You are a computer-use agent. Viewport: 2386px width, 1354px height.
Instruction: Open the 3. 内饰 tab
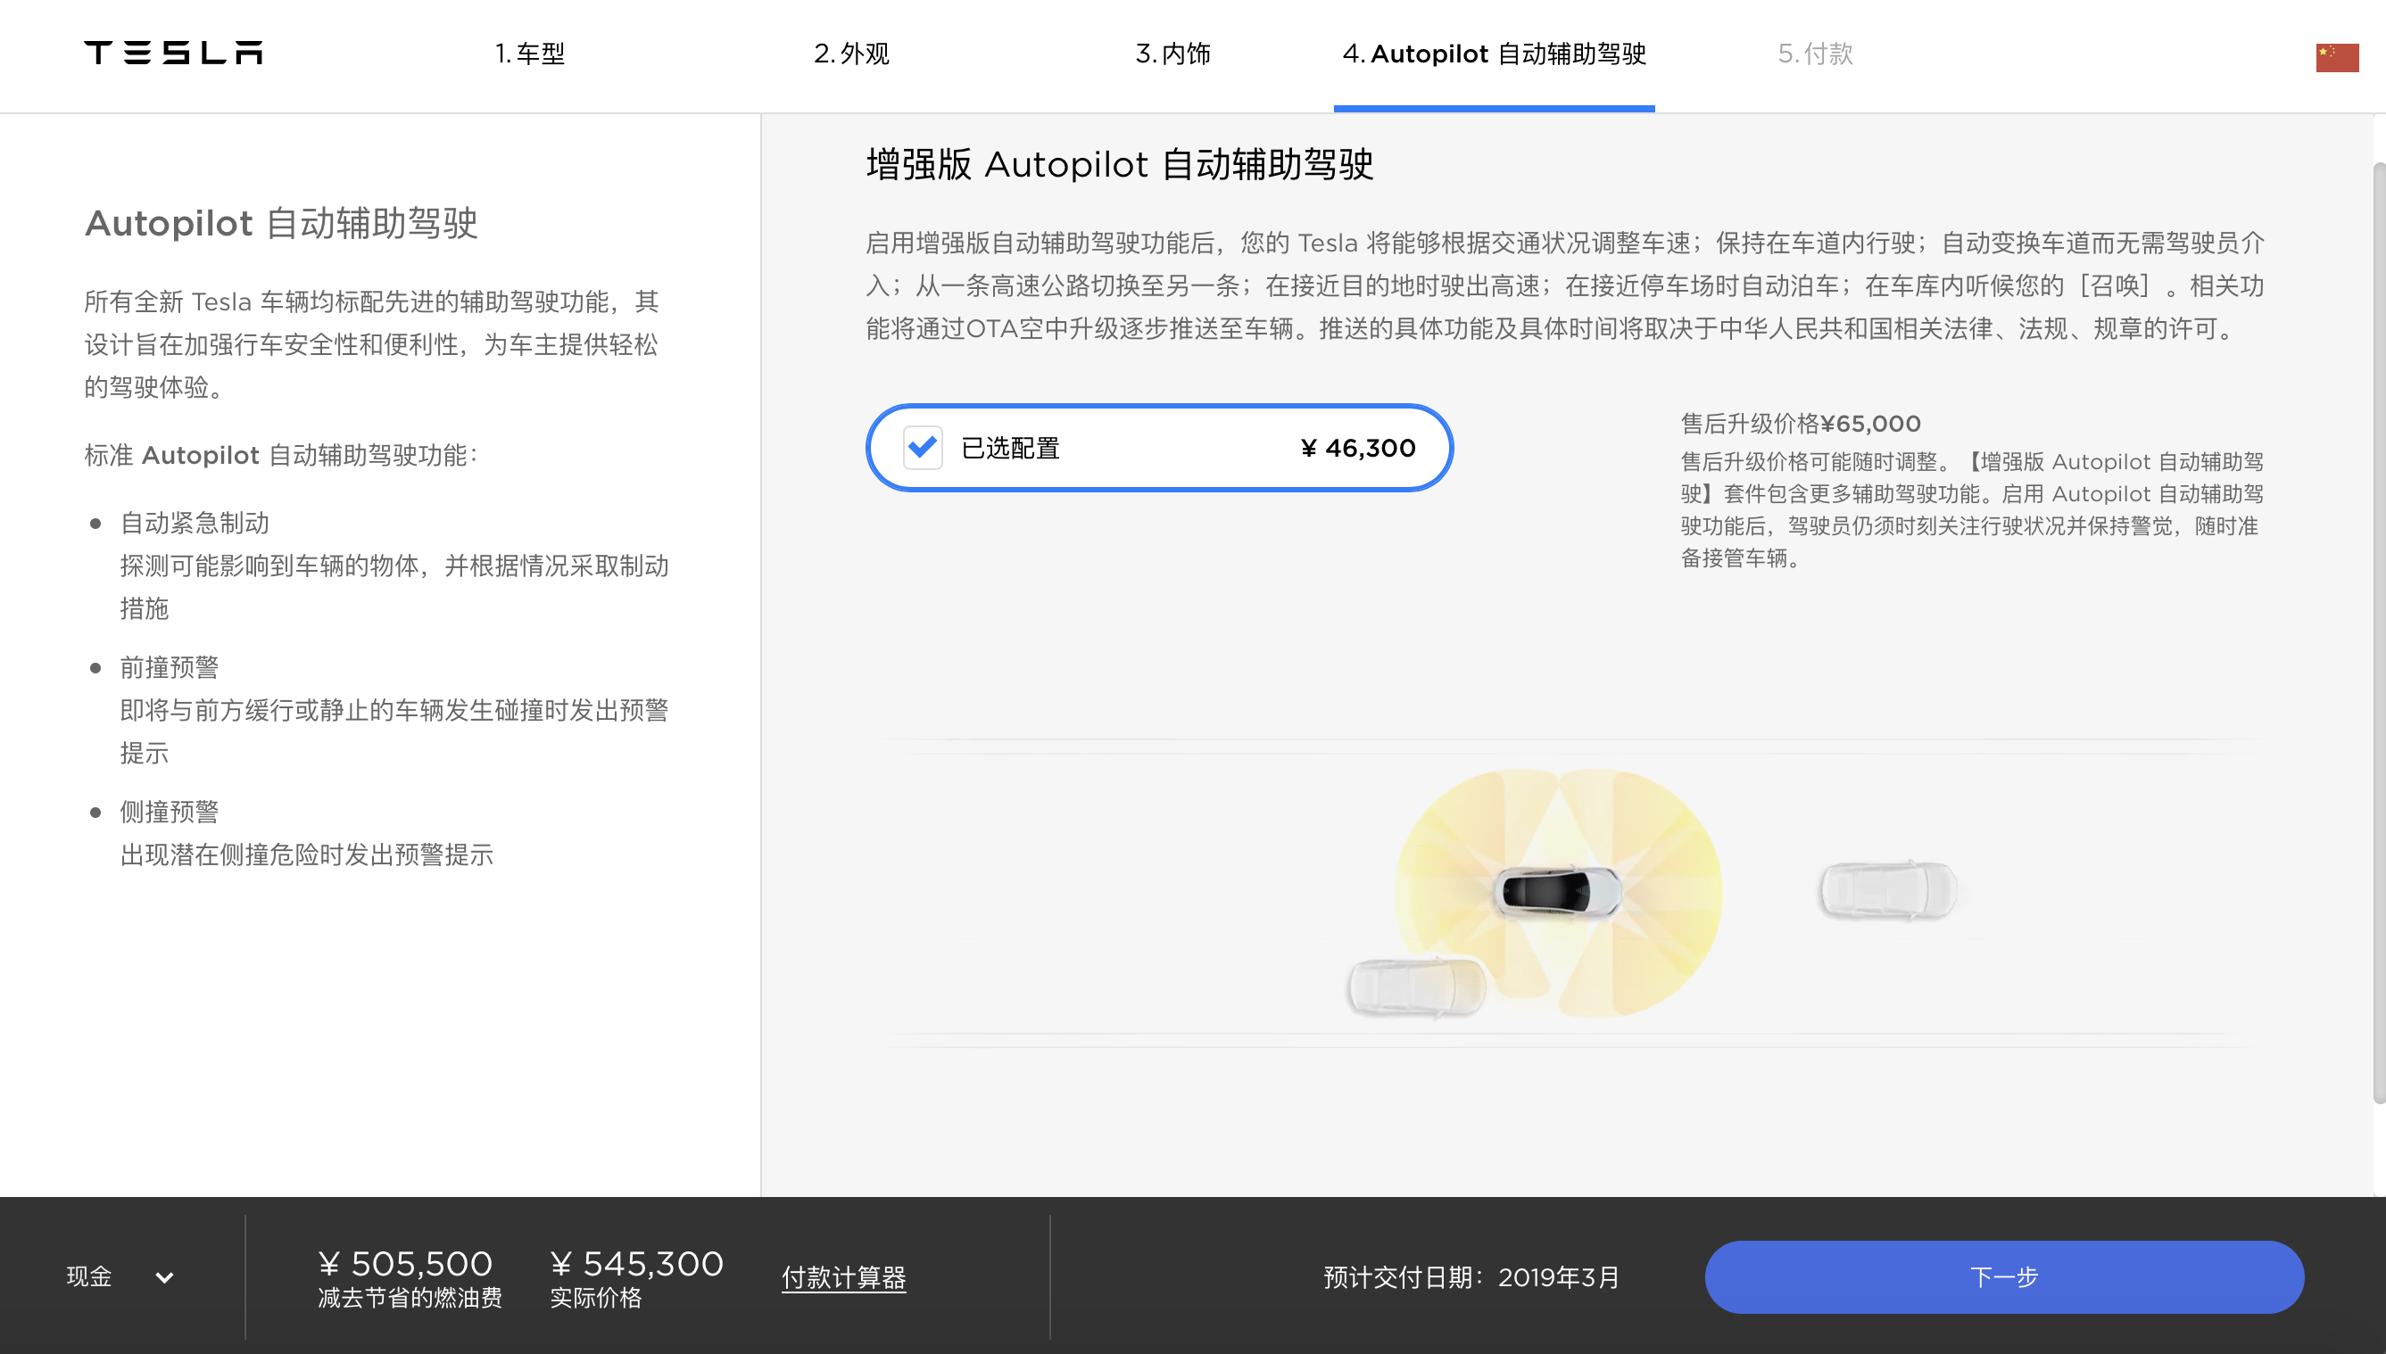1172,54
